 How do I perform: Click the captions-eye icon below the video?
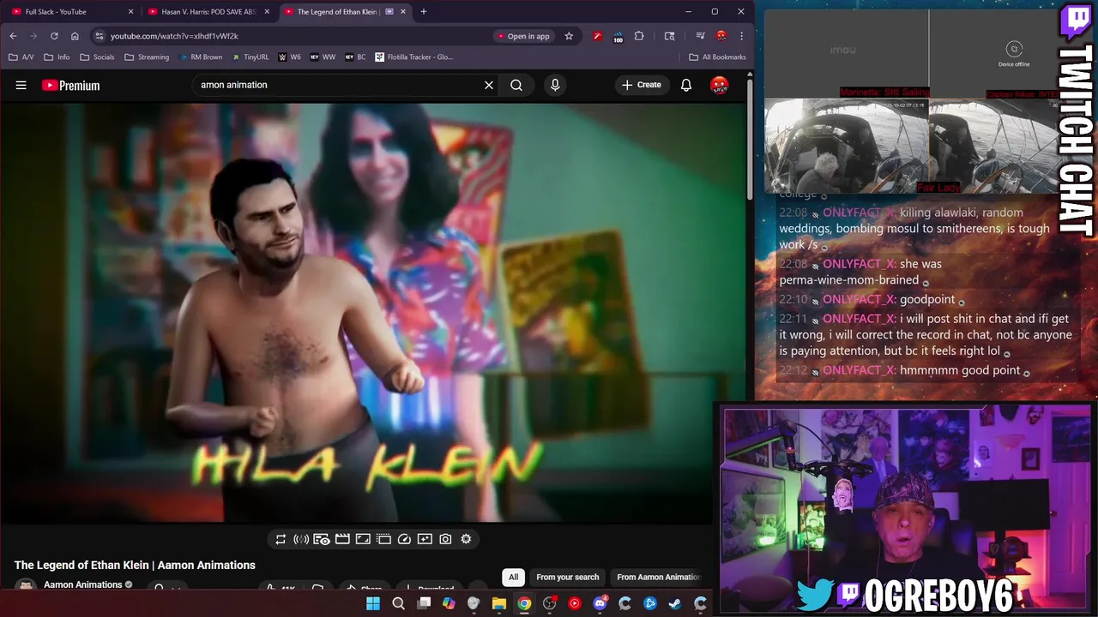(x=322, y=539)
